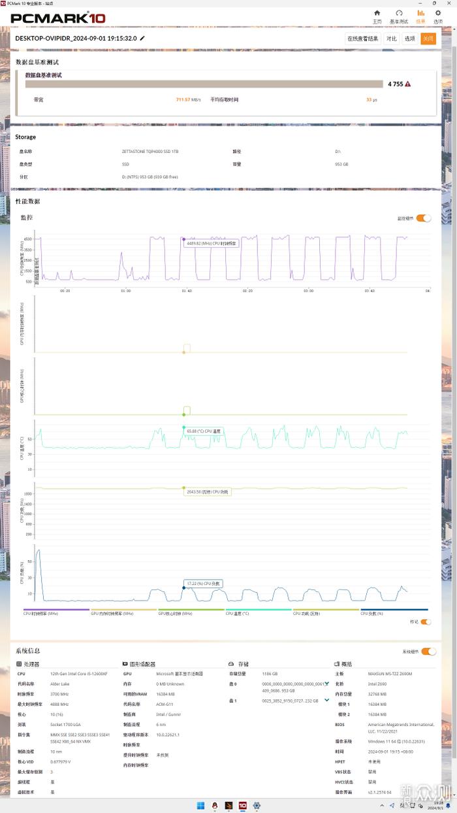Toggle the 监控细节 switch
The height and width of the screenshot is (813, 457).
click(x=424, y=218)
